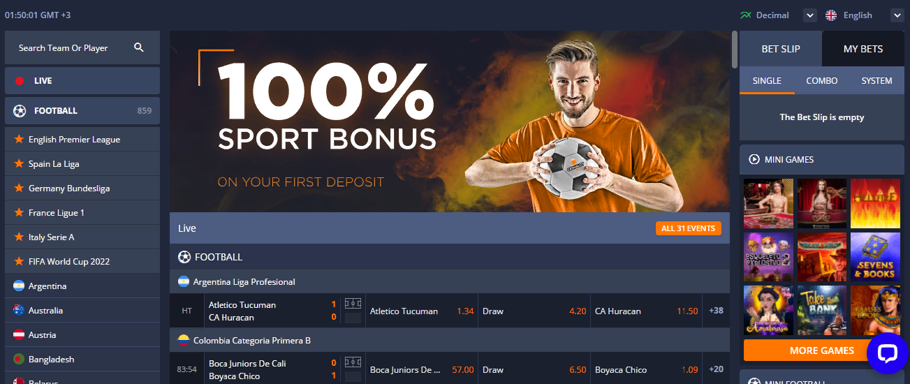Click the Argentina flag icon in sidebar
Viewport: 910px width, 384px height.
19,286
